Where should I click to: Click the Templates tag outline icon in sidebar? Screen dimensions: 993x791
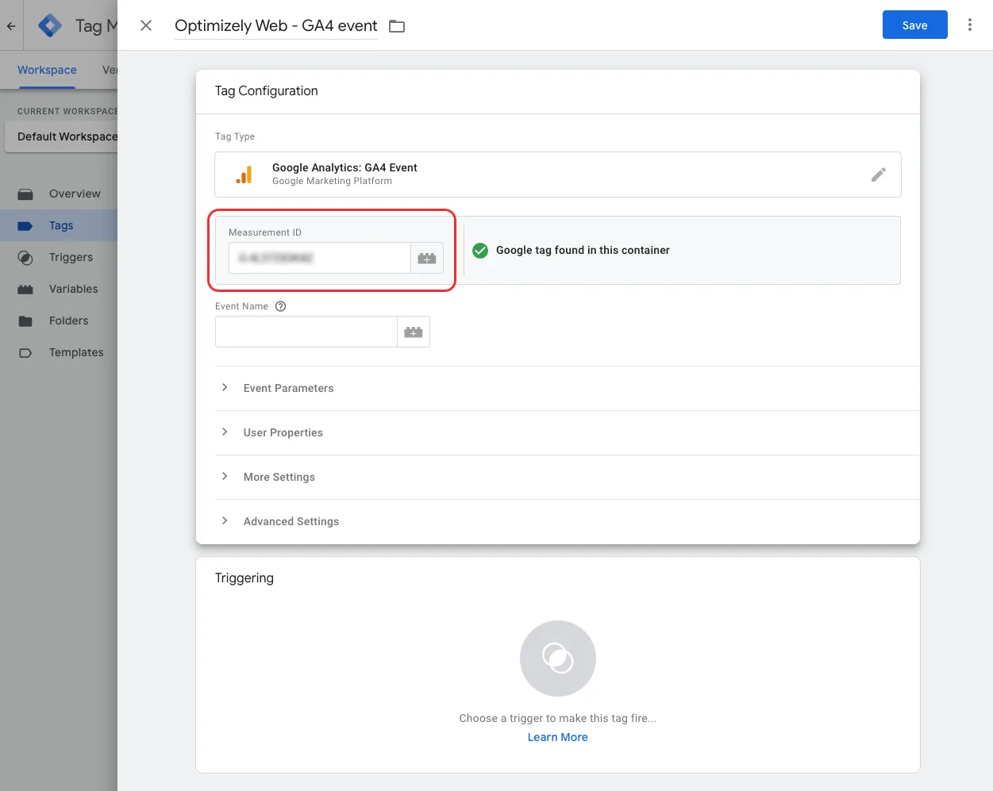tap(25, 353)
